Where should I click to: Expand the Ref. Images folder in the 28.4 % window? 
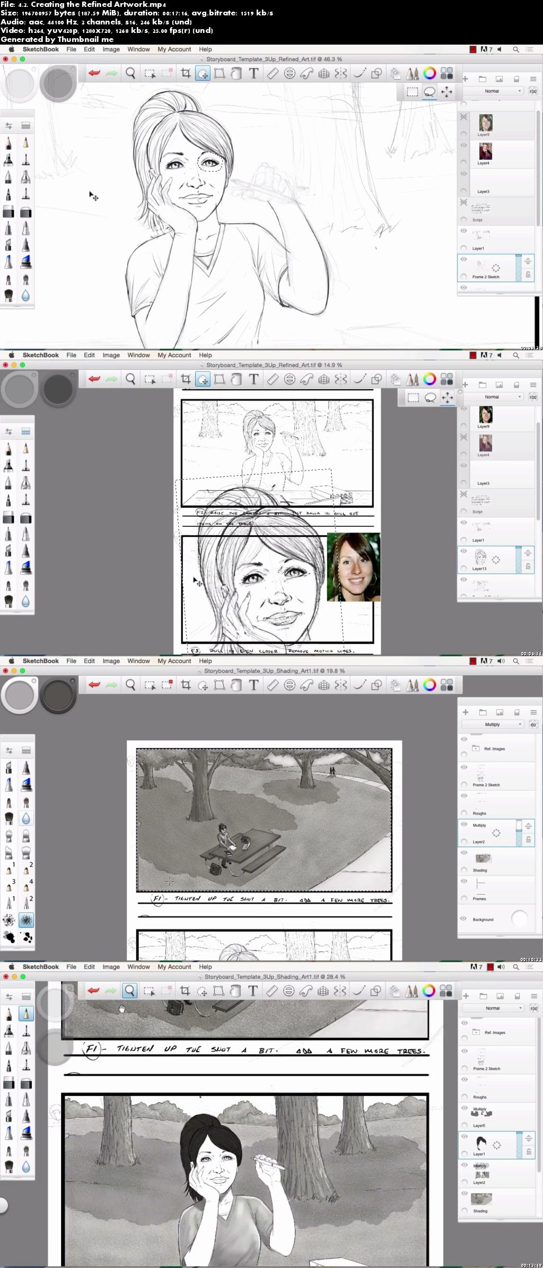pyautogui.click(x=477, y=1032)
